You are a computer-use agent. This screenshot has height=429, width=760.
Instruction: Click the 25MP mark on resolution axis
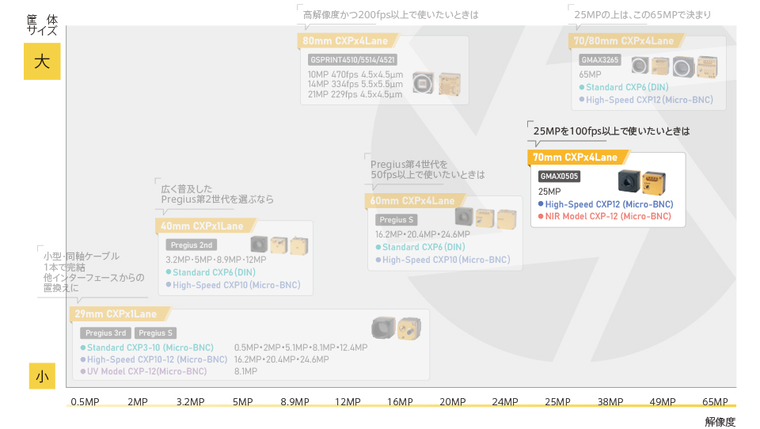pyautogui.click(x=557, y=402)
